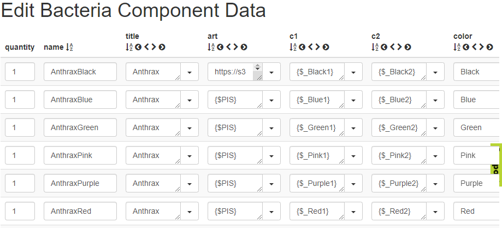
Task: Open title dropdown for AnthraxRed row
Action: click(x=190, y=211)
